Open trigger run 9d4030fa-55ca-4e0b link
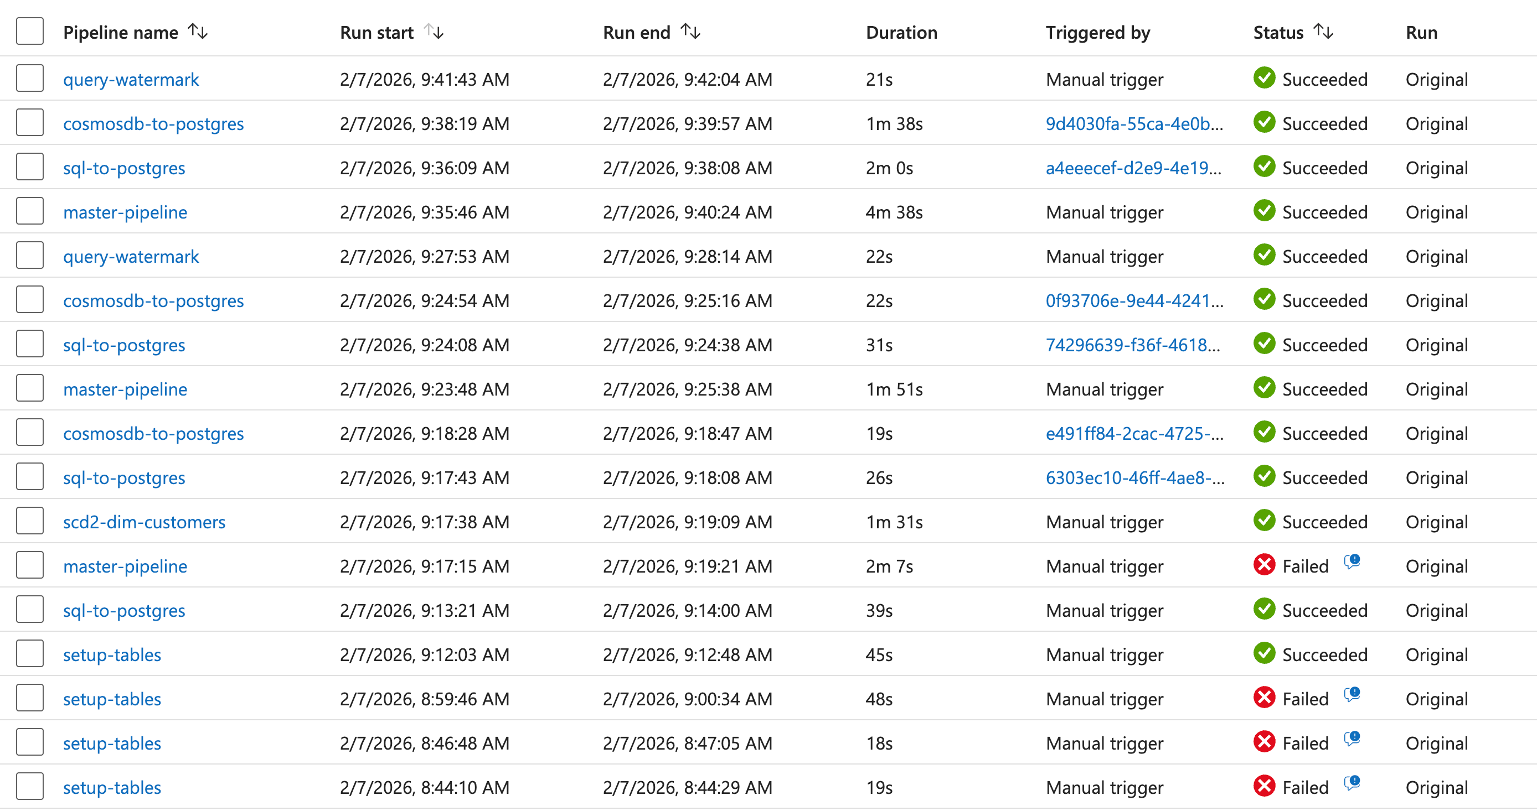Image resolution: width=1537 pixels, height=811 pixels. click(x=1134, y=123)
